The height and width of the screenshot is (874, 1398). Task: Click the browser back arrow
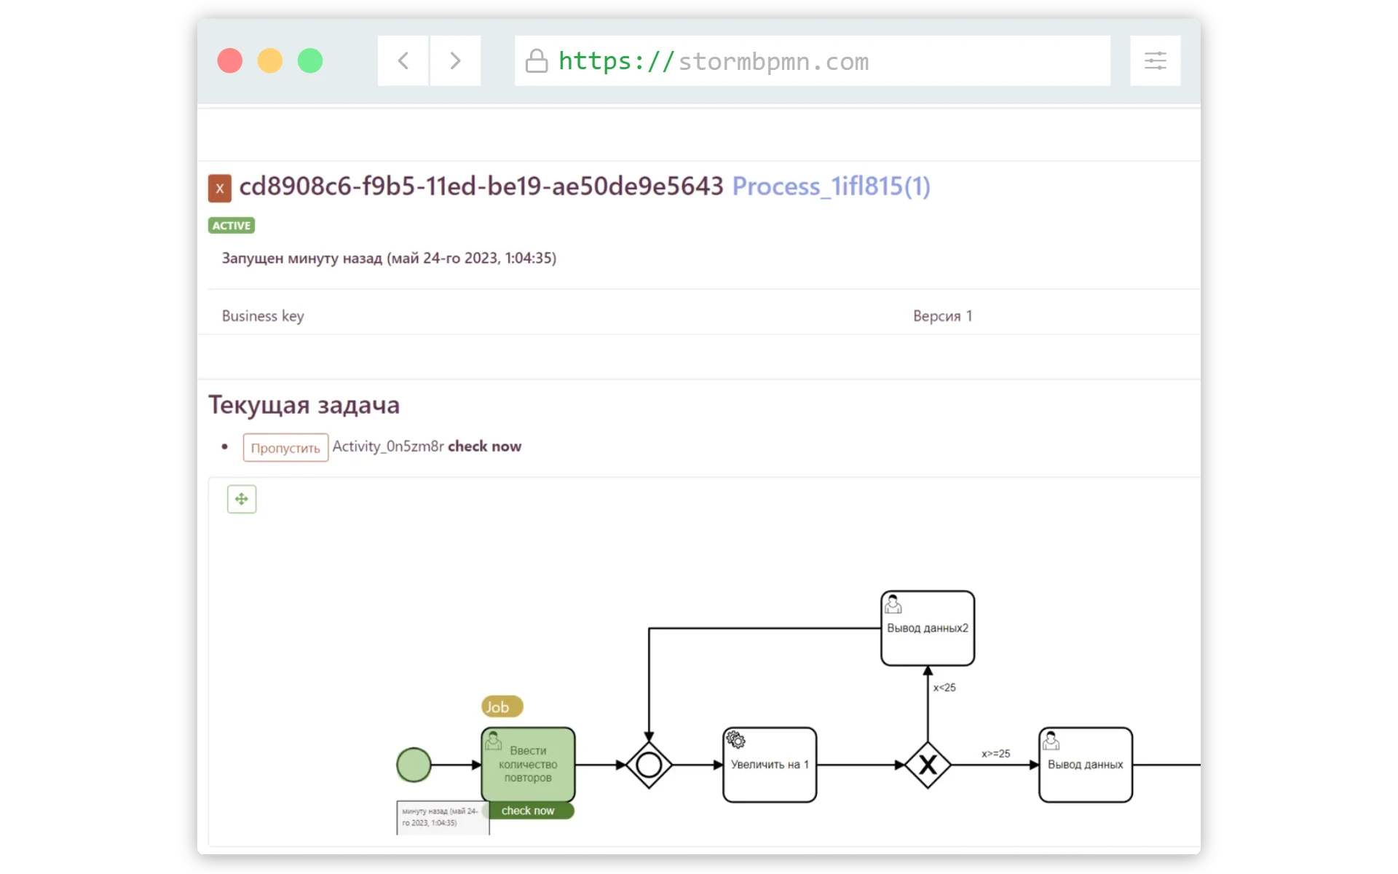pyautogui.click(x=403, y=60)
